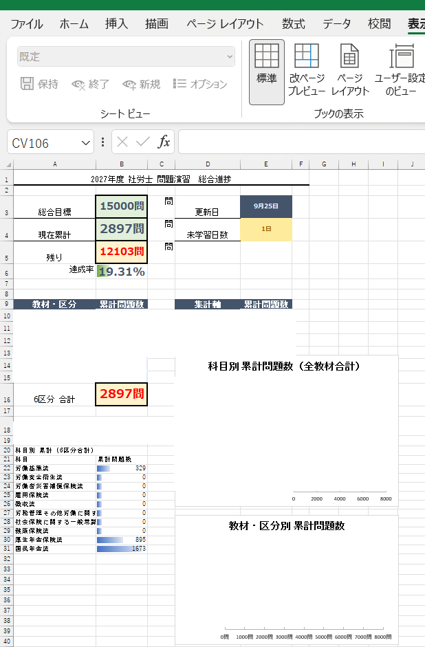Open the ページレイアウト view
This screenshot has width=425, height=647.
pos(350,70)
